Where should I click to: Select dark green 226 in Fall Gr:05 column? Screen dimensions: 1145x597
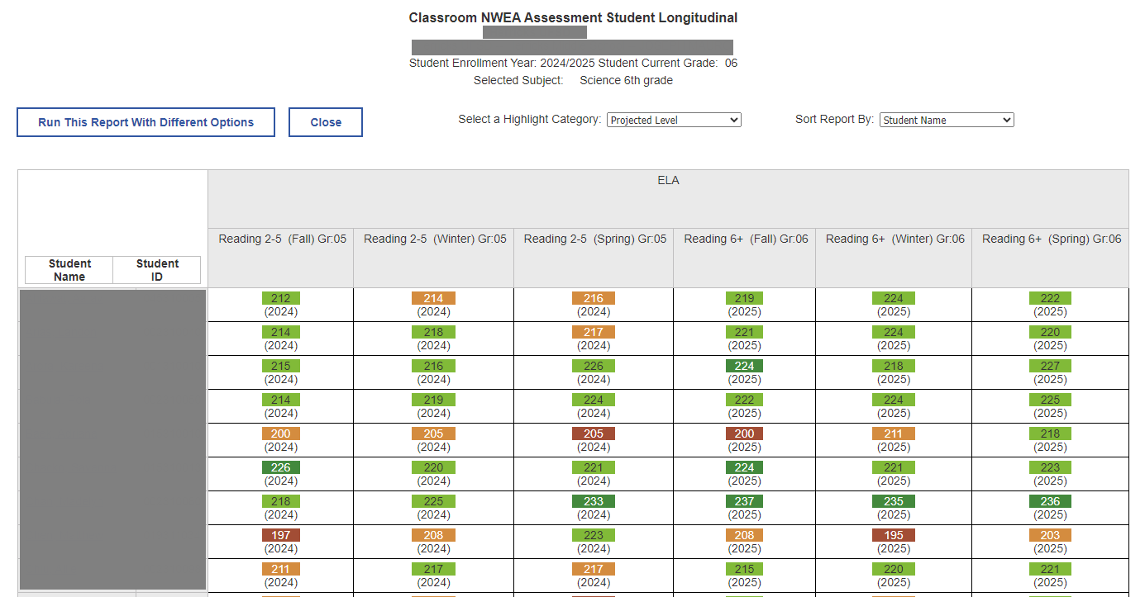pos(281,467)
